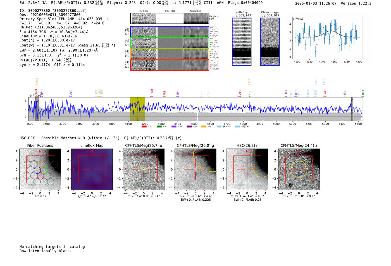Click the Cont(n) = 1.20(±0.00)e-17 line

47,40
